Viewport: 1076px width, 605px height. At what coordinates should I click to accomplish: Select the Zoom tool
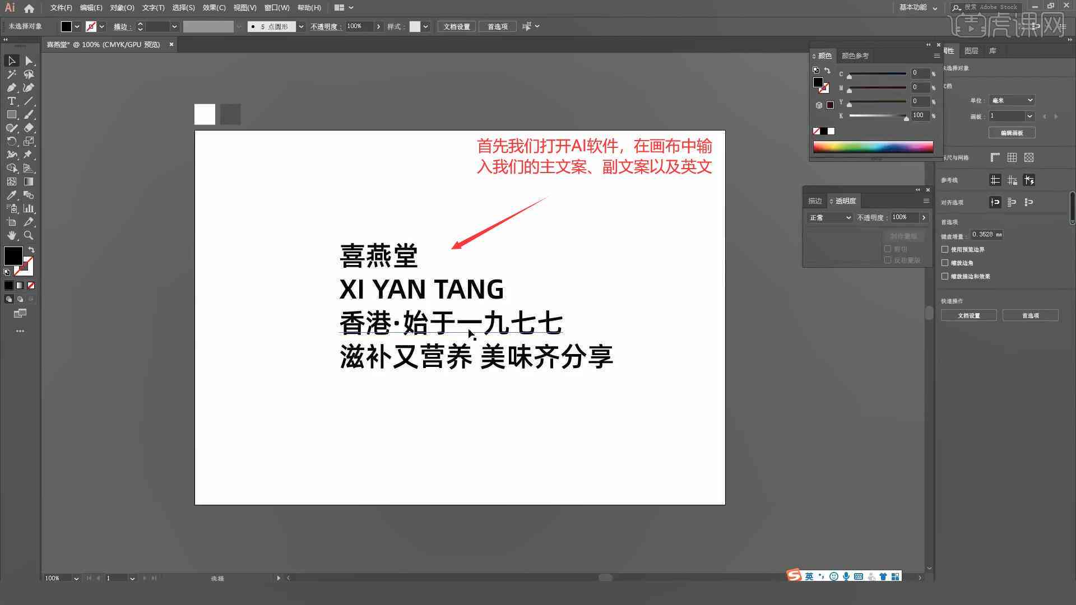(x=29, y=235)
